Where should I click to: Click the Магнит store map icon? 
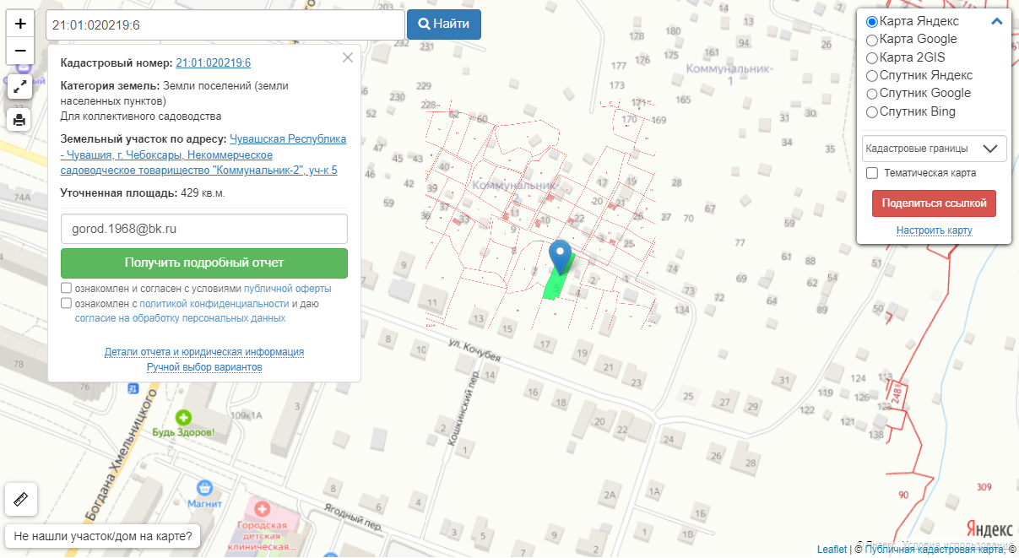(203, 488)
